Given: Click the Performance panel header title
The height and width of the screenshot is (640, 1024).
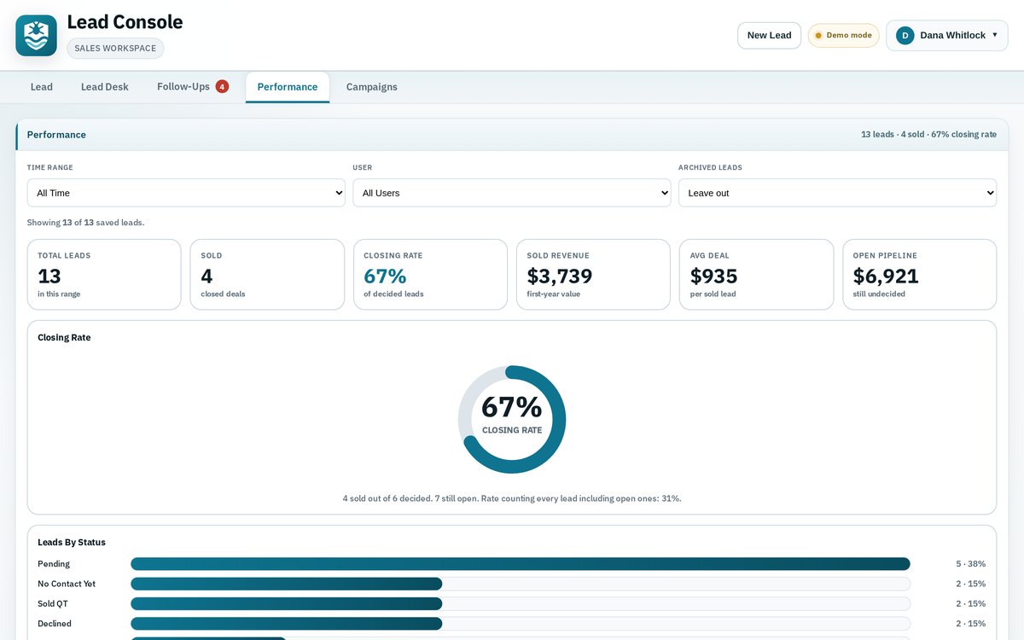Looking at the screenshot, I should pyautogui.click(x=56, y=135).
